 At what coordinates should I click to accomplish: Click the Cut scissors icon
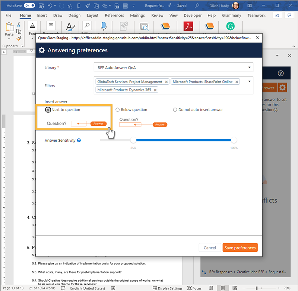[x=19, y=24]
